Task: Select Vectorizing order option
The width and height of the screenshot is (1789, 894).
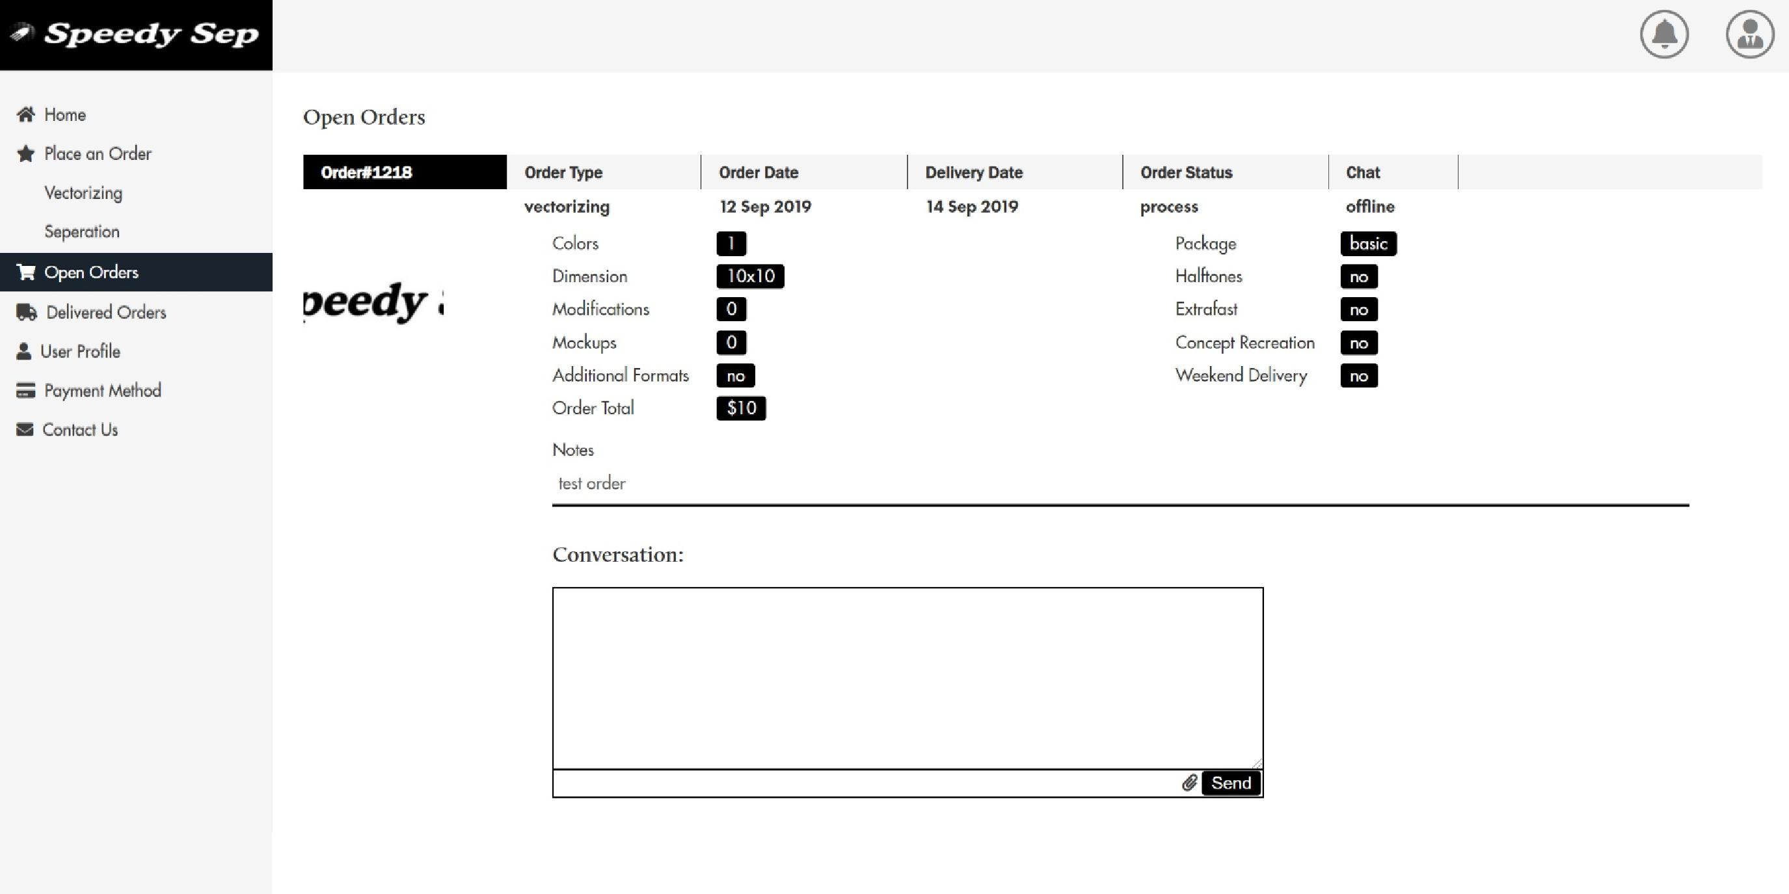Action: click(x=83, y=193)
